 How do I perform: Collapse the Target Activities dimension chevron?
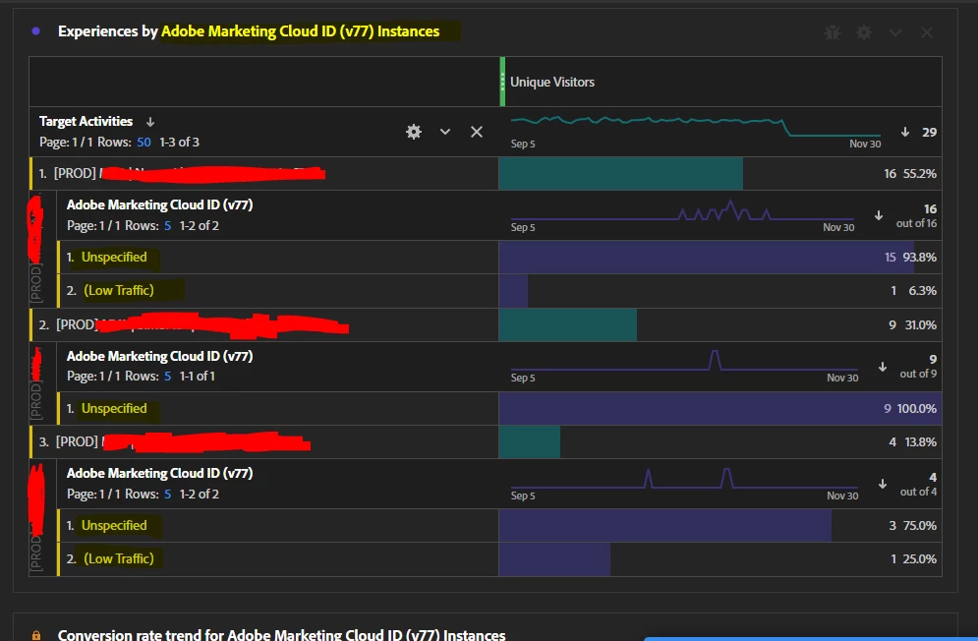coord(444,132)
